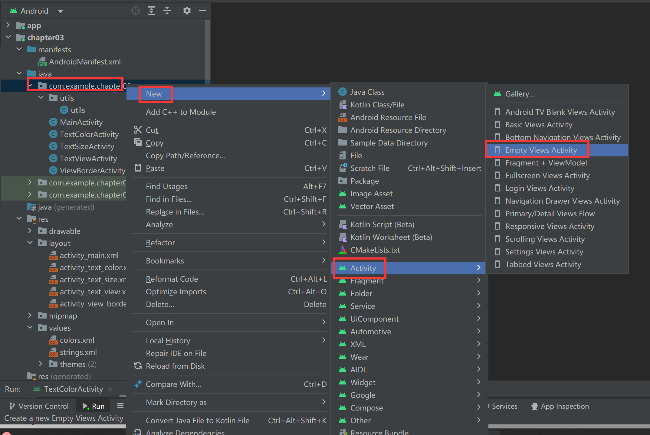Open project panel settings gear
The image size is (650, 435).
coord(187,11)
